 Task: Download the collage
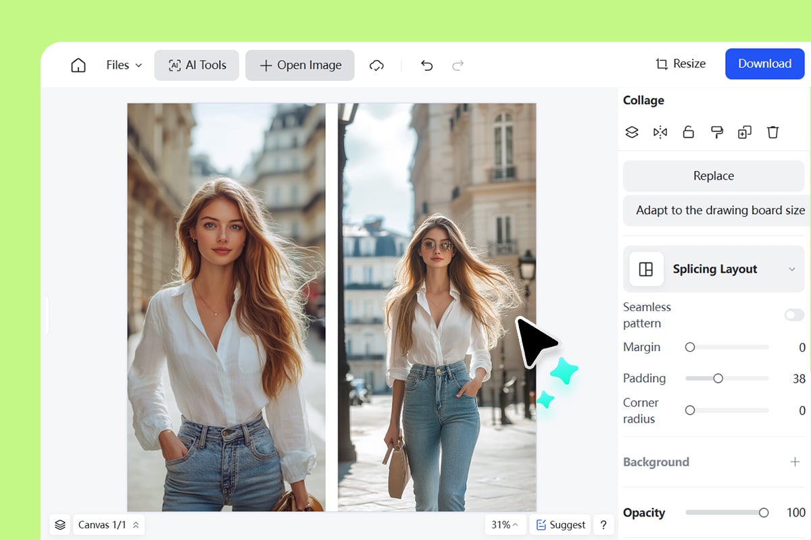coord(764,64)
